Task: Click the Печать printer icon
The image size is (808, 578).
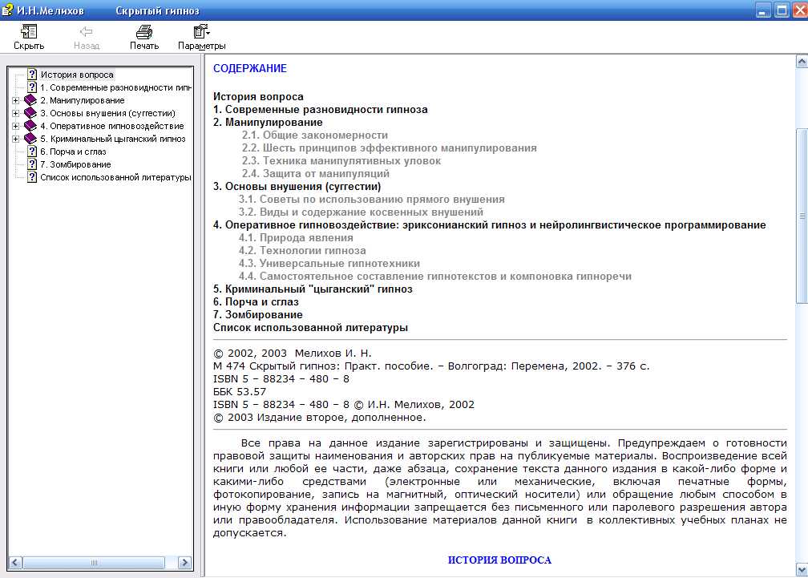Action: tap(144, 32)
